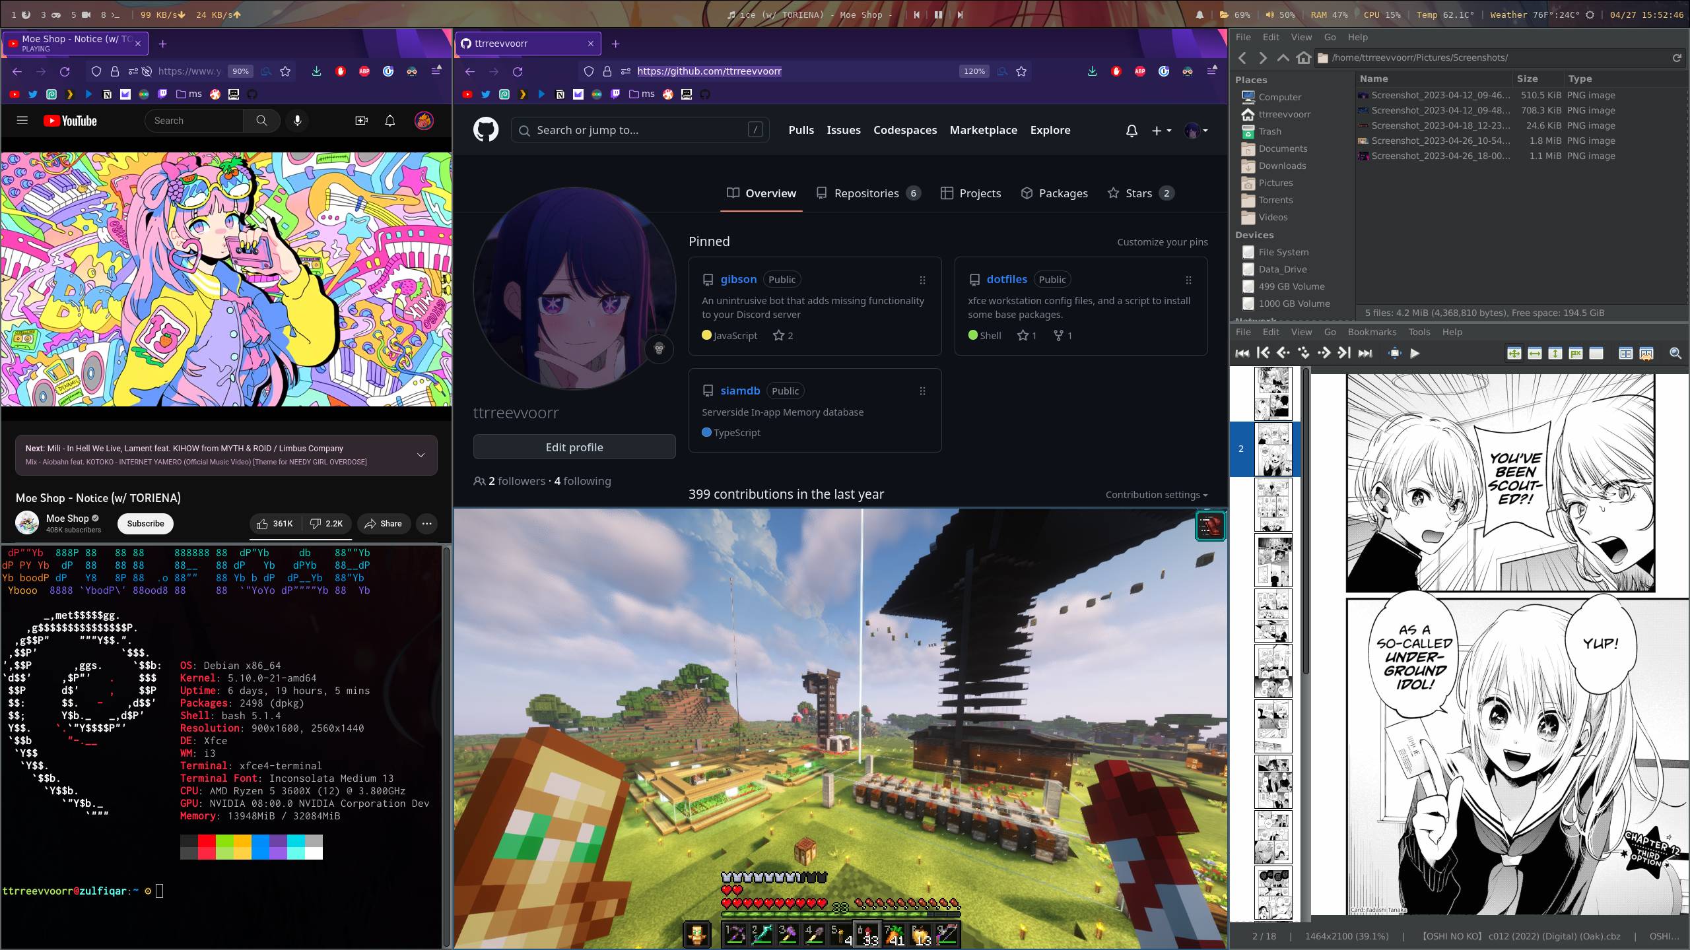This screenshot has height=950, width=1690.
Task: Click the dotted go-to-page arrow icon in comic viewer
Action: [1304, 354]
